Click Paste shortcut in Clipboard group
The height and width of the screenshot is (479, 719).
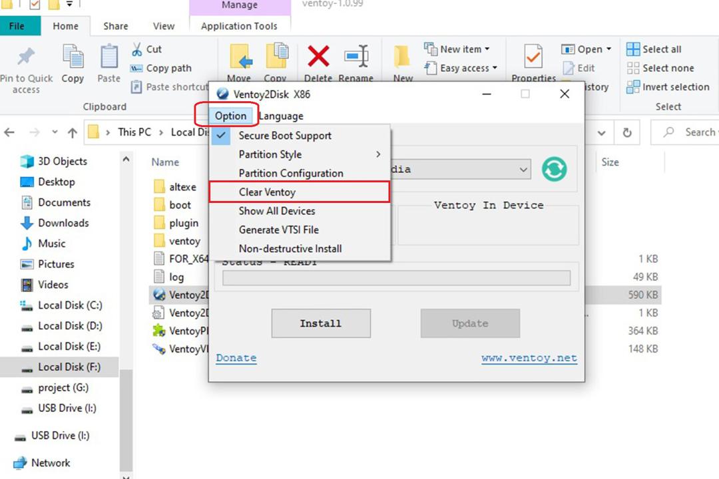click(168, 86)
